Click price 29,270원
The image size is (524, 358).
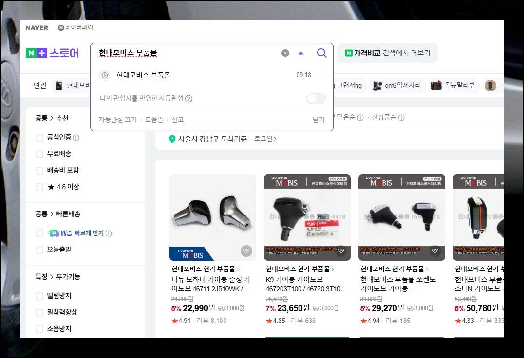click(388, 308)
